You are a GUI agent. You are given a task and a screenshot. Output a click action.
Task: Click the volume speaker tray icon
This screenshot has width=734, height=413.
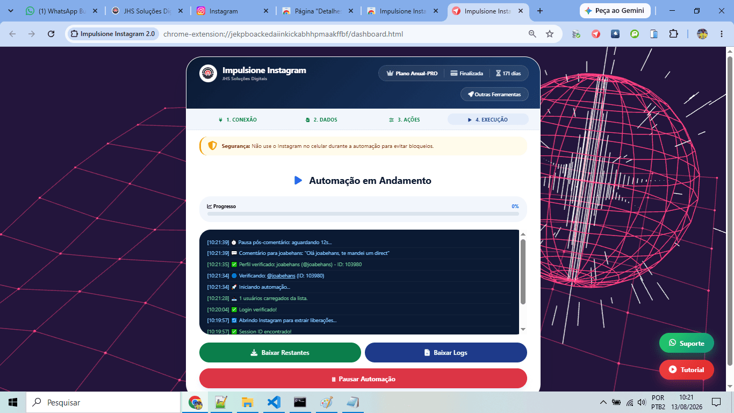click(642, 402)
